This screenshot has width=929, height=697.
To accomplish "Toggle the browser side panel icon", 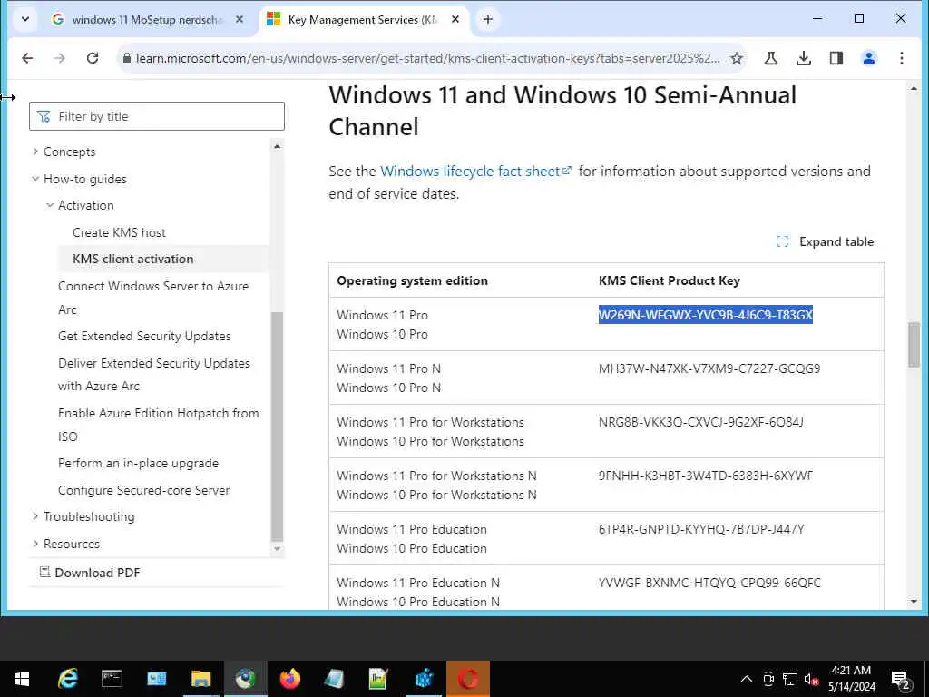I will click(836, 58).
